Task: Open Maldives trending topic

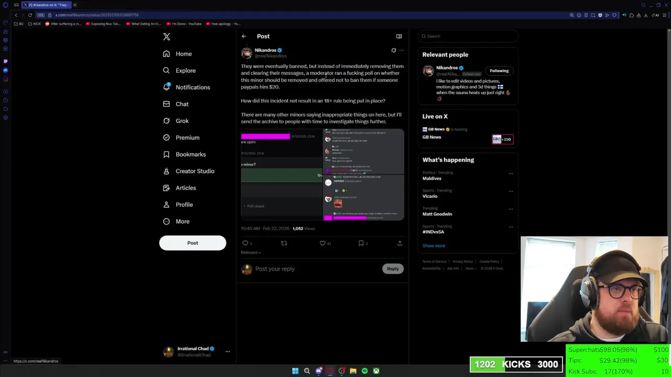Action: point(432,179)
